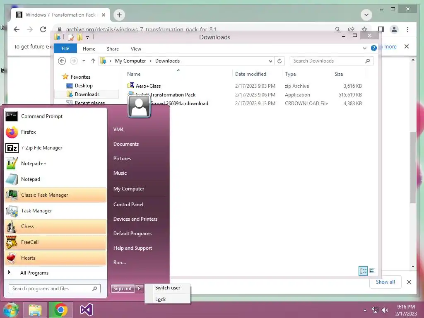Open the recent locations dropdown arrow
The height and width of the screenshot is (318, 424).
84,61
